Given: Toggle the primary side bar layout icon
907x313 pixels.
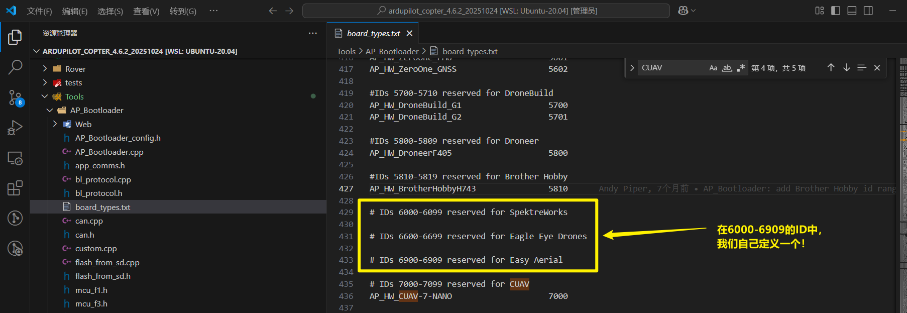Looking at the screenshot, I should (836, 11).
